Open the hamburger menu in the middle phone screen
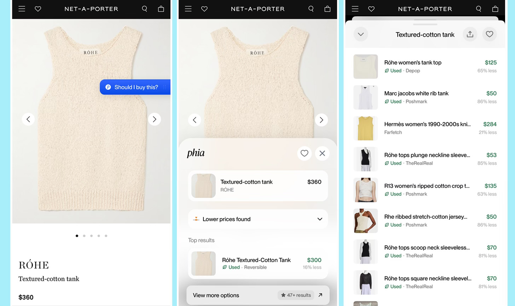 click(x=188, y=9)
